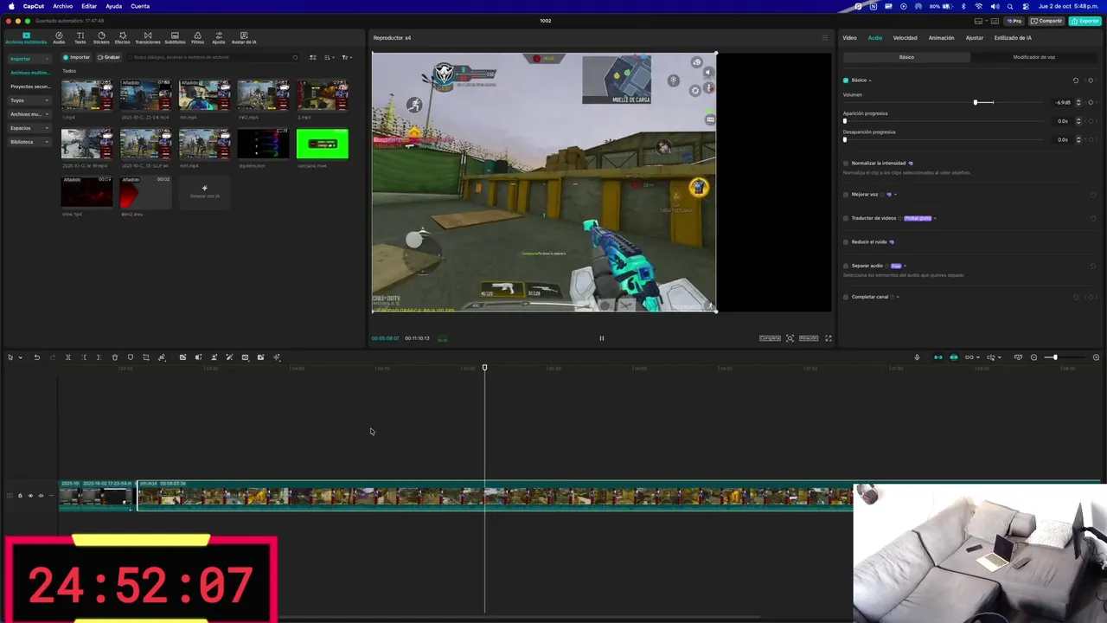Click the zoom in timeline plus icon
Image resolution: width=1107 pixels, height=623 pixels.
1096,357
